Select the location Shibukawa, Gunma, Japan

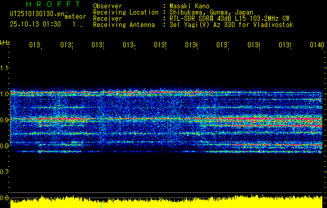[x=211, y=12]
